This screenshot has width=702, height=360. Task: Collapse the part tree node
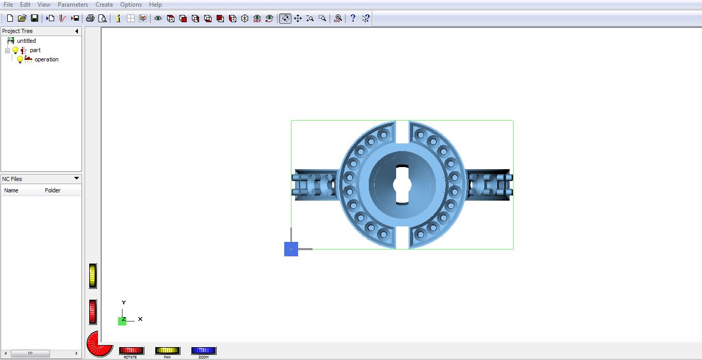click(x=7, y=51)
